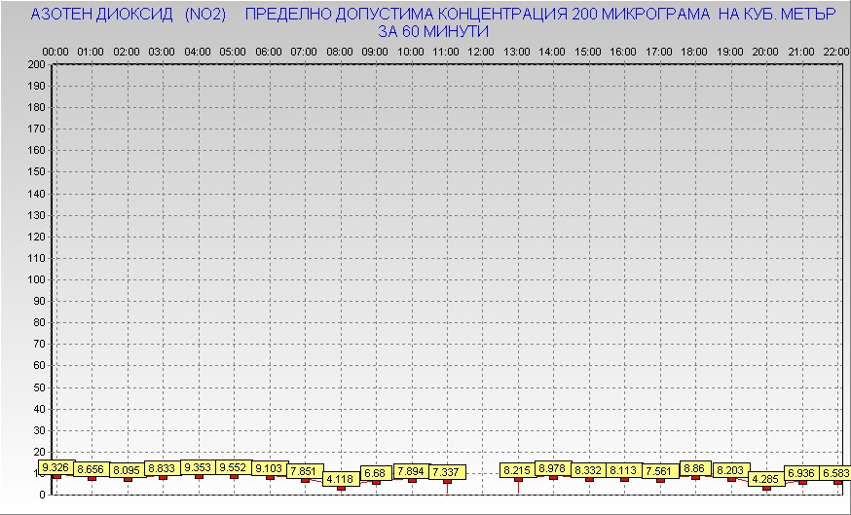The image size is (851, 515).
Task: Click the 6.68 data label
Action: (x=376, y=473)
